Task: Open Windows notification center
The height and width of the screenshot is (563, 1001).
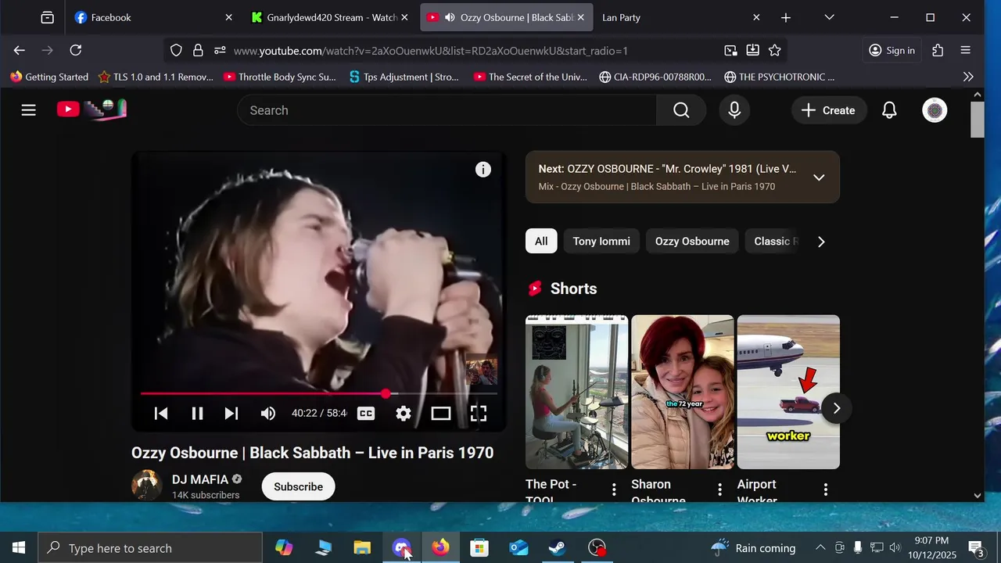Action: click(x=976, y=548)
